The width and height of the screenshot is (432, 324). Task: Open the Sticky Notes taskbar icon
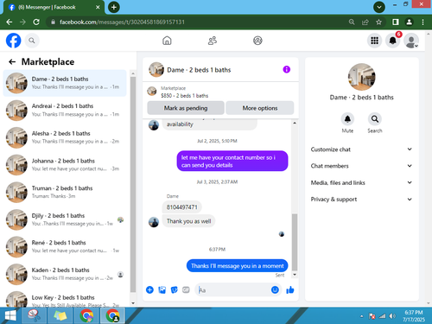(x=60, y=315)
